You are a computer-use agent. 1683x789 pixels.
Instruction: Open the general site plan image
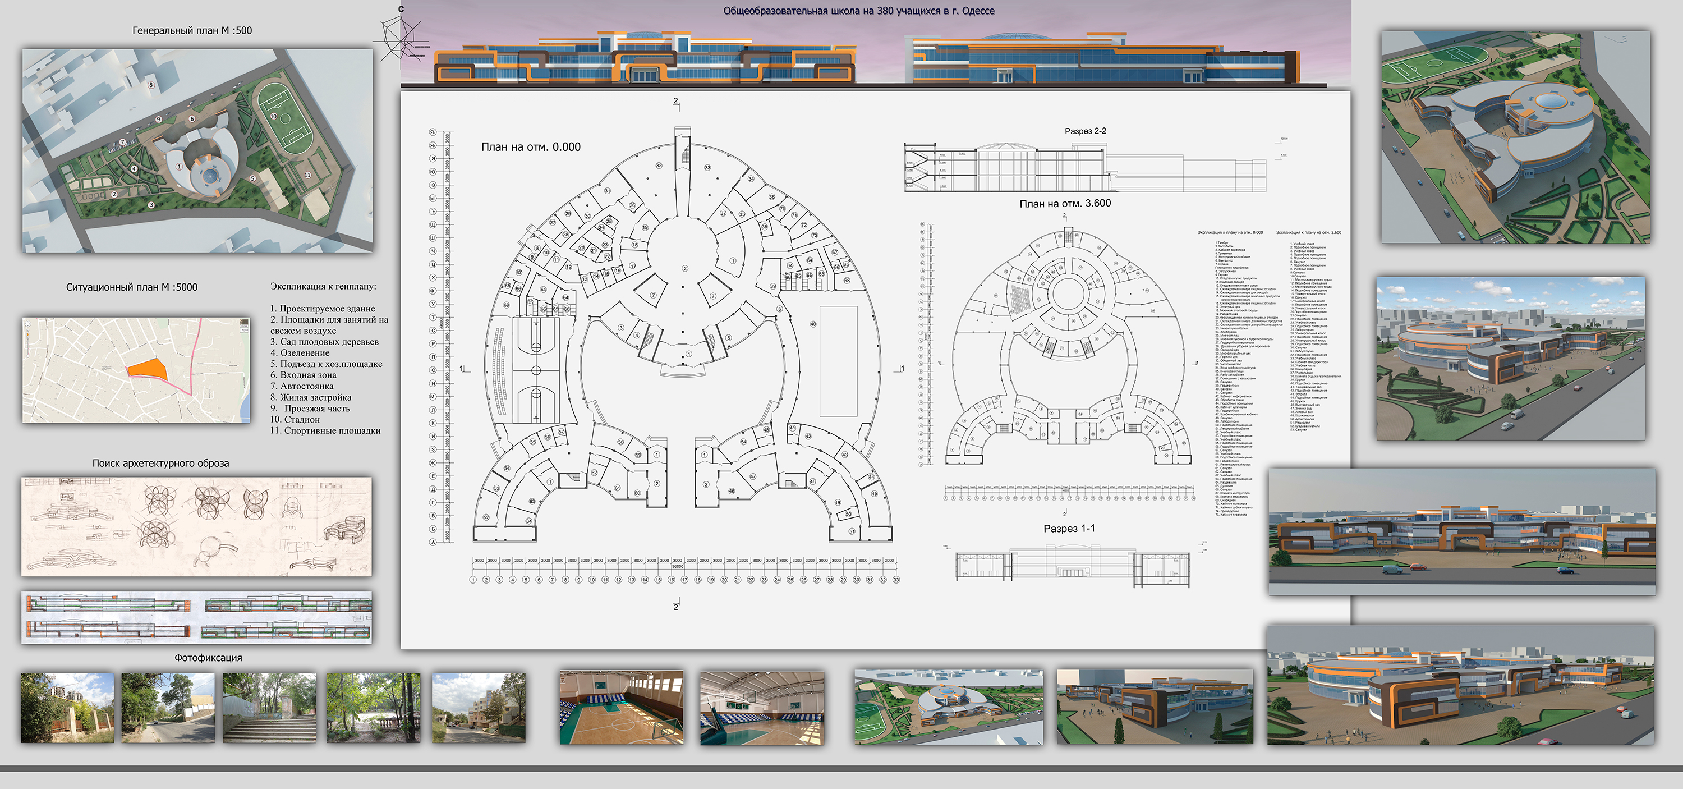point(198,150)
